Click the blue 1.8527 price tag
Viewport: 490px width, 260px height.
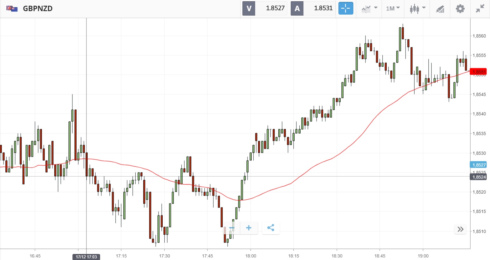(x=478, y=165)
